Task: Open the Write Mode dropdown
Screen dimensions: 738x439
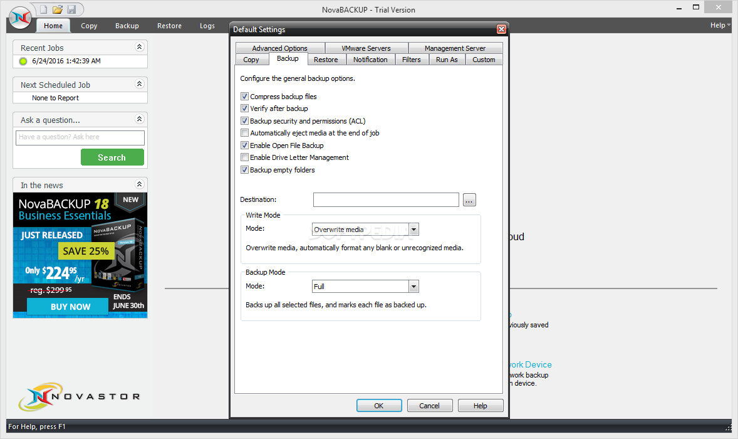Action: 413,230
